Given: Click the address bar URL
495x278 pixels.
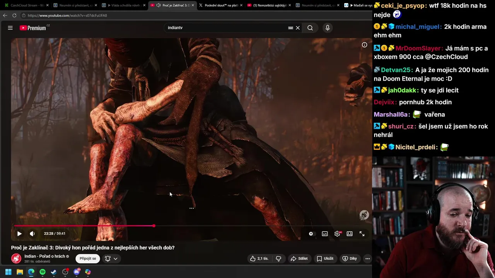Looking at the screenshot, I should tap(67, 15).
